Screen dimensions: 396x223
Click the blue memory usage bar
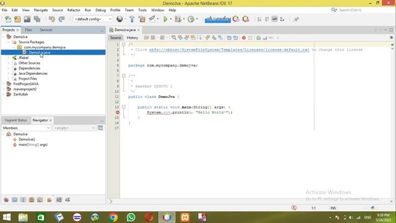(218, 19)
